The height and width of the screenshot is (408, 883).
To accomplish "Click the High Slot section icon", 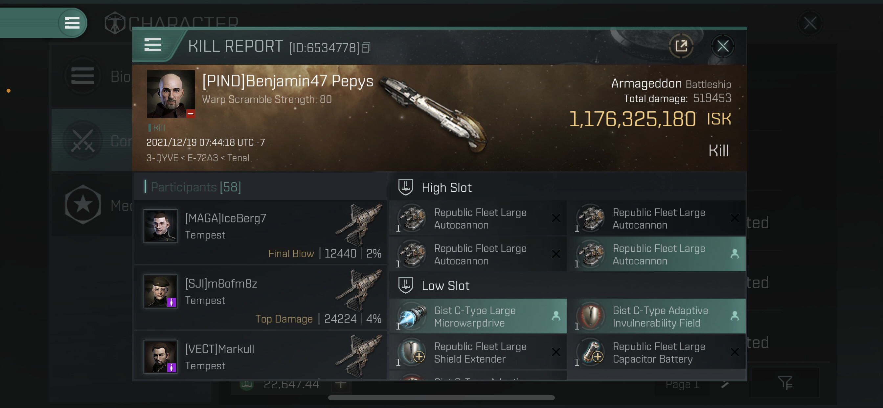I will 405,187.
